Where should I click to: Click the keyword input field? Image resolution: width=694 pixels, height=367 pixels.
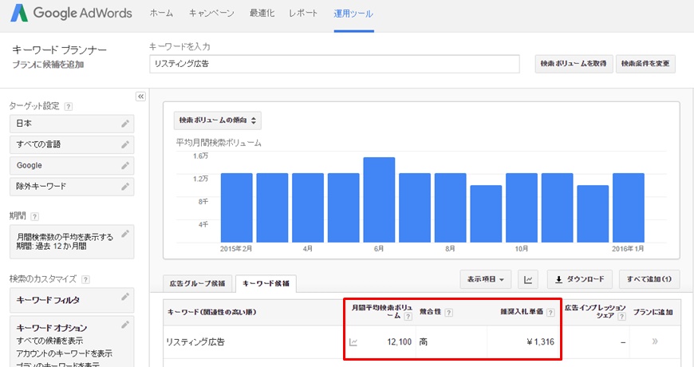tap(334, 64)
